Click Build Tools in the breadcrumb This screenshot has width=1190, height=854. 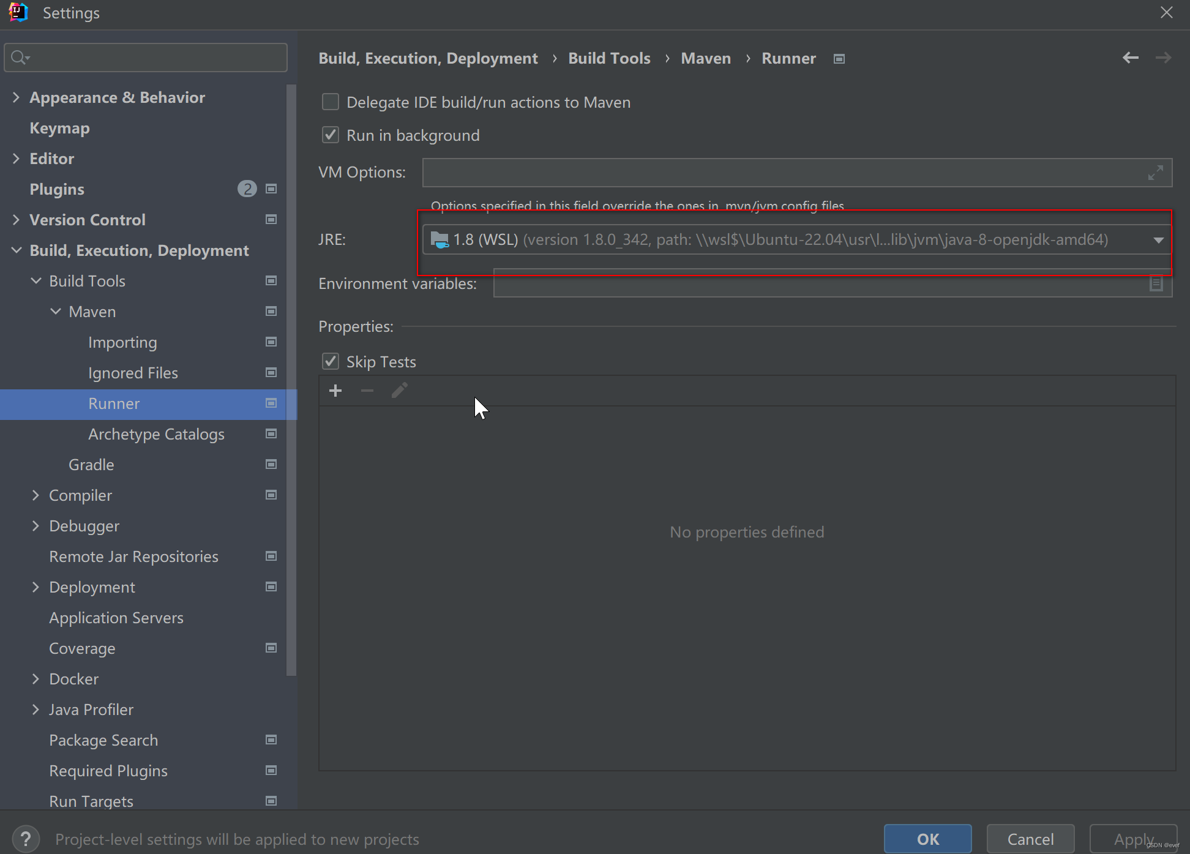pos(609,58)
